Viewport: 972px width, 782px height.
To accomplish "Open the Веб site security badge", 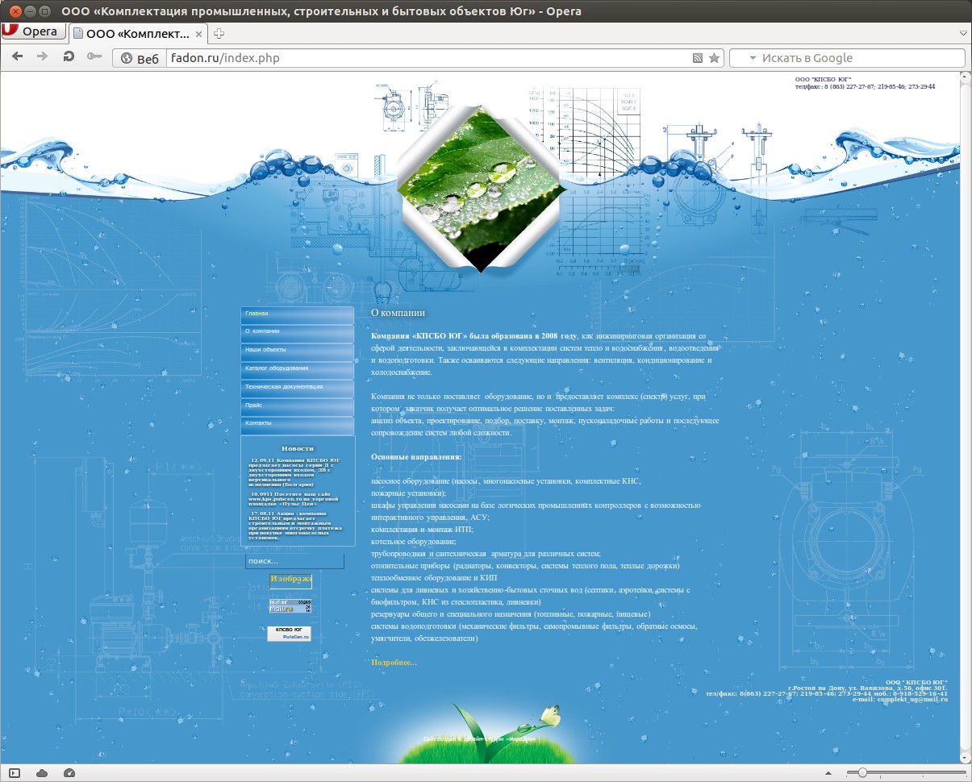I will (x=140, y=58).
